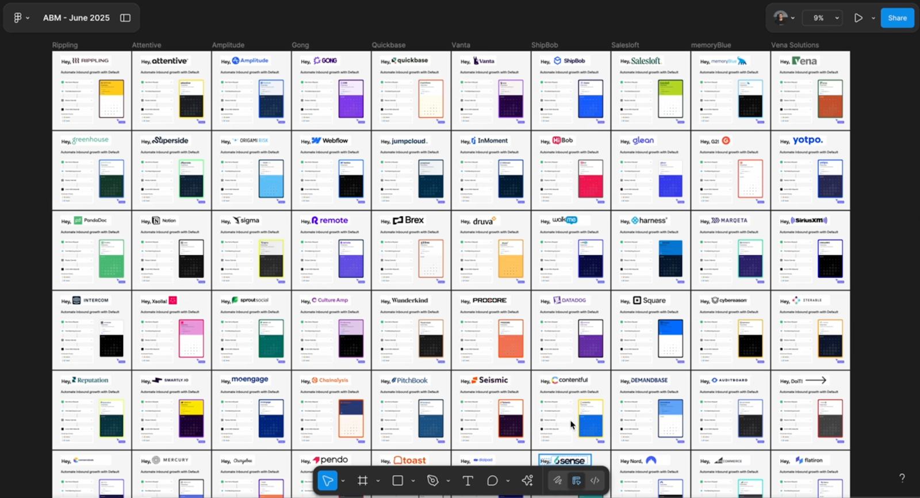Select the Text tool

[x=467, y=481]
